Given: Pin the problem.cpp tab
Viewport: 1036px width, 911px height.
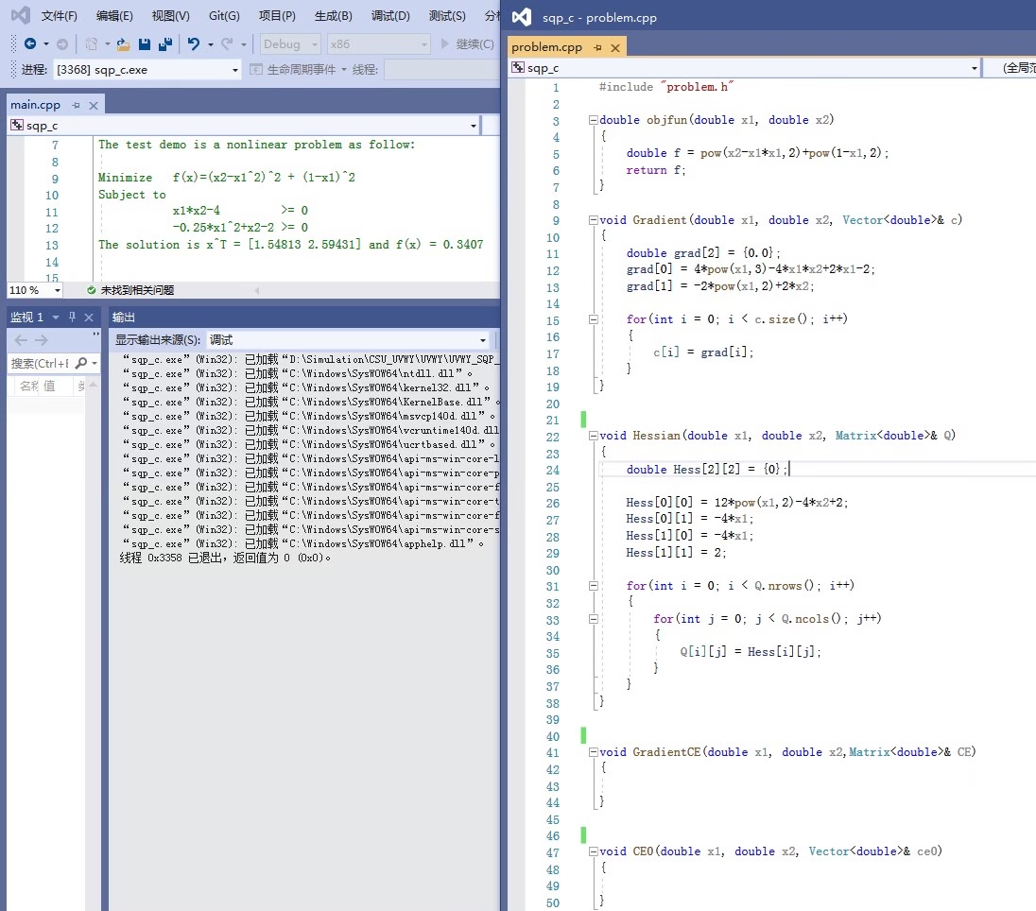Looking at the screenshot, I should pyautogui.click(x=597, y=47).
